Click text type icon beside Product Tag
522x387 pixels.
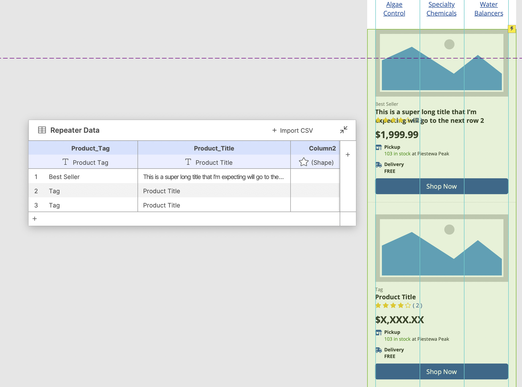65,162
